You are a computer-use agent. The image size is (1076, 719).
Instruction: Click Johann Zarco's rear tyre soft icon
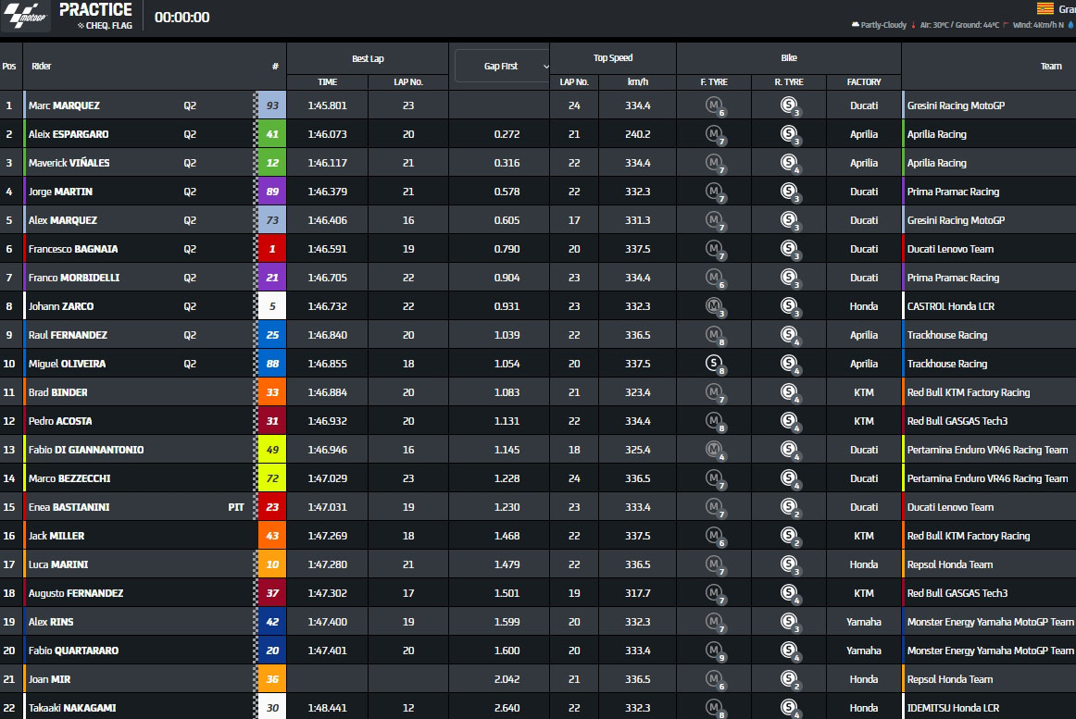788,307
